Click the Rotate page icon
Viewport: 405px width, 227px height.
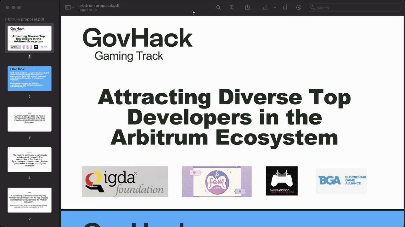pyautogui.click(x=285, y=7)
